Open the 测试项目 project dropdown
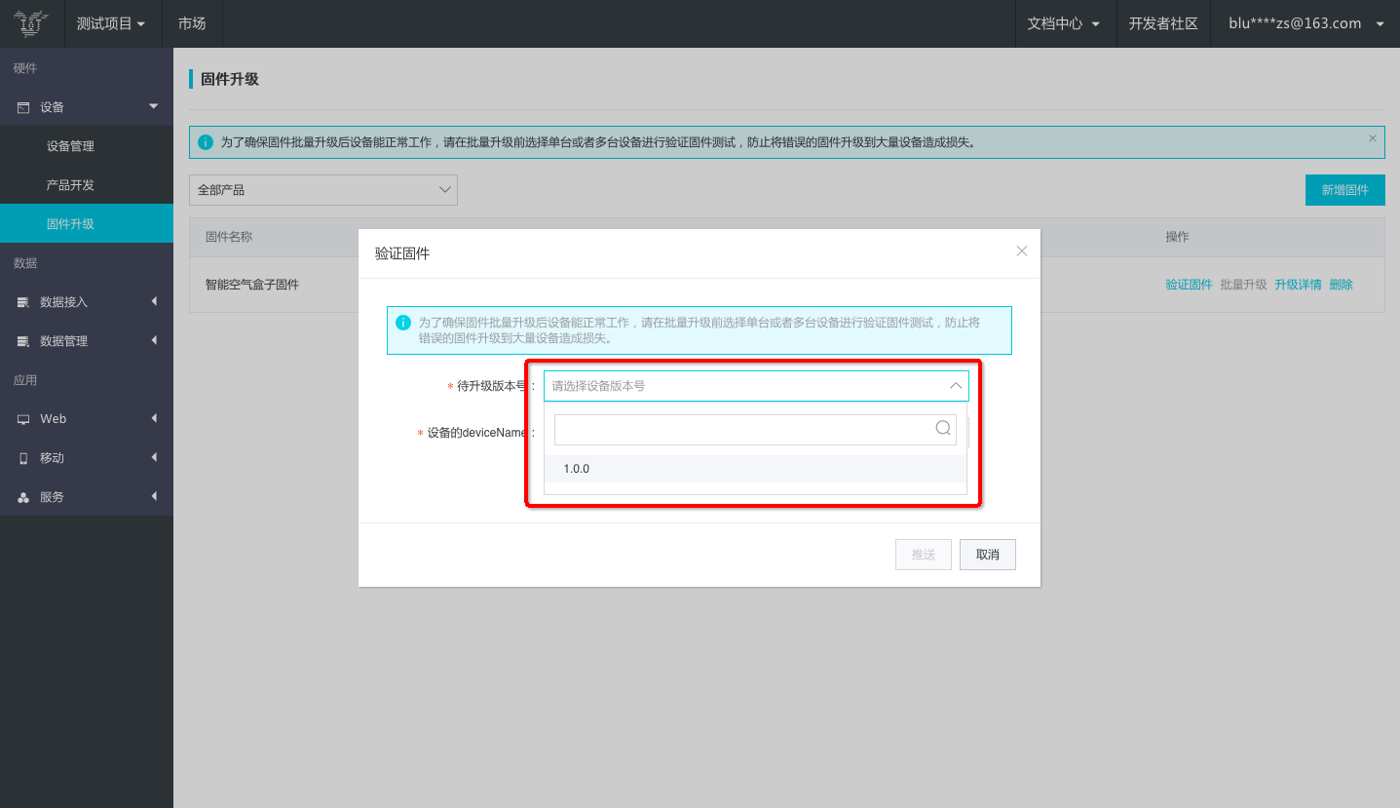Viewport: 1400px width, 808px height. (111, 23)
